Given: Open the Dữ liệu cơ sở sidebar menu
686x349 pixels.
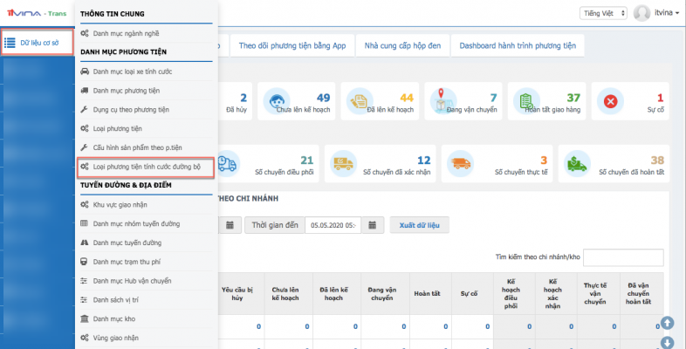Looking at the screenshot, I should pos(37,42).
